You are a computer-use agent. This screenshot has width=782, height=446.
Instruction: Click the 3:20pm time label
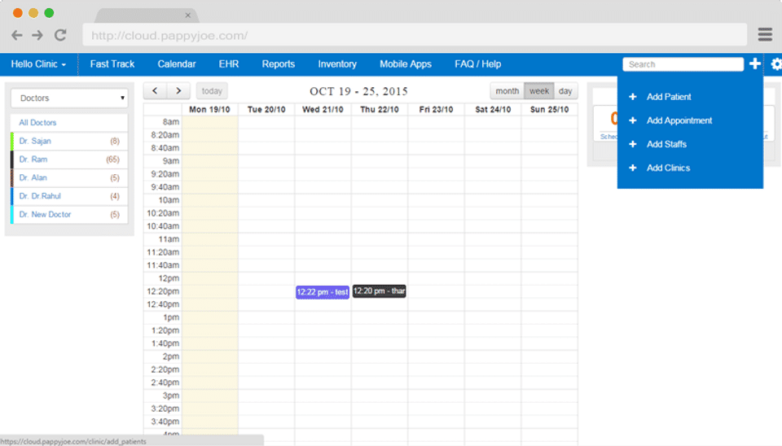pyautogui.click(x=165, y=409)
